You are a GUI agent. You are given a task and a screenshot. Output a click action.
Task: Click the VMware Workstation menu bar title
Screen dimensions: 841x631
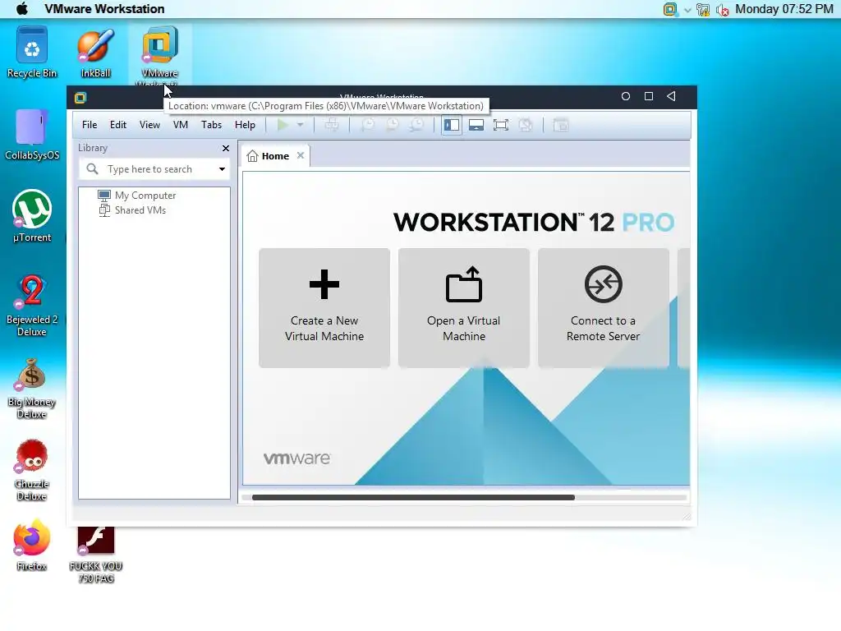(x=104, y=8)
